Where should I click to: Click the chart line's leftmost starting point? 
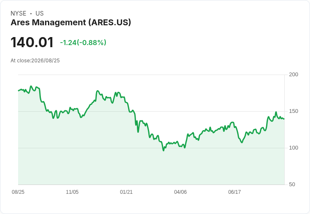pos(19,91)
